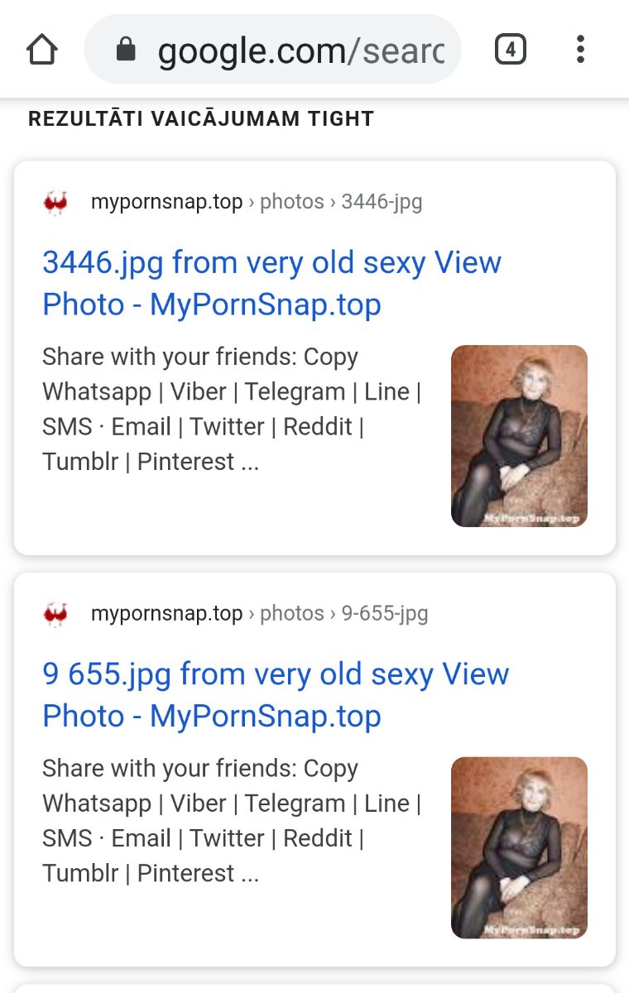The width and height of the screenshot is (629, 993).
Task: Tap the "photos › 3446-jpg" breadcrumb path
Action: [x=341, y=202]
